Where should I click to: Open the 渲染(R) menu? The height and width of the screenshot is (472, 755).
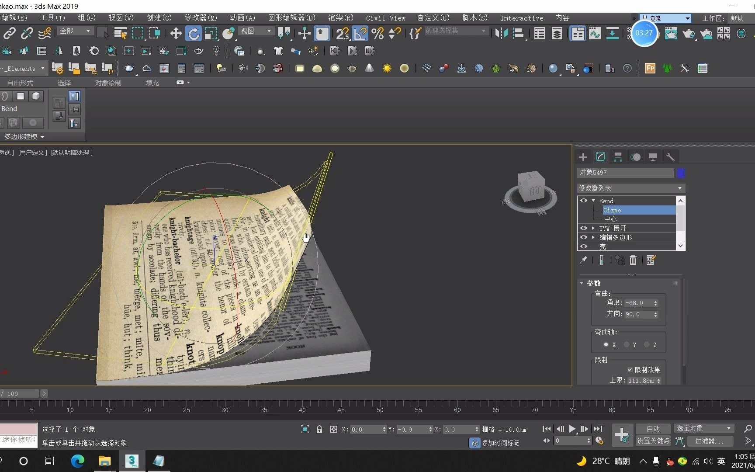pos(340,18)
